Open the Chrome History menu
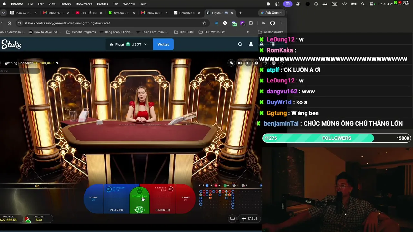The image size is (413, 232). [x=65, y=4]
